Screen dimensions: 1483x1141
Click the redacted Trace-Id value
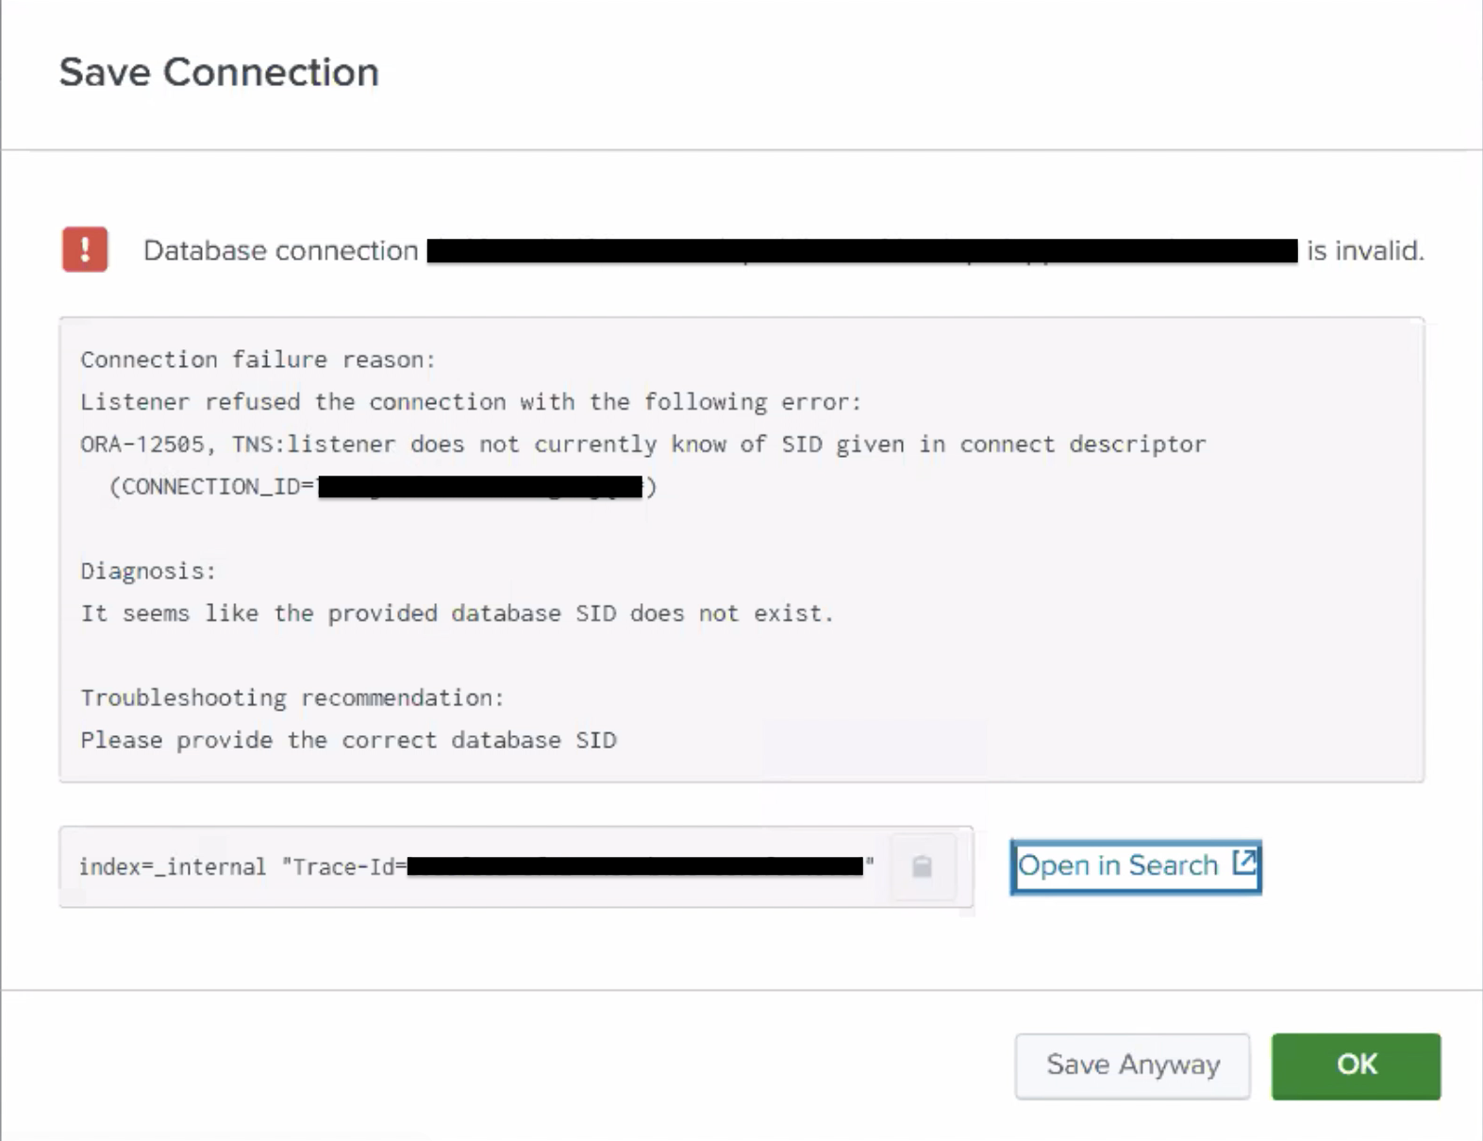click(635, 866)
